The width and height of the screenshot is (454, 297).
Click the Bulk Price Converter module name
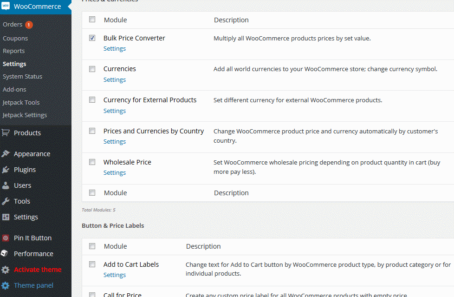pos(134,38)
